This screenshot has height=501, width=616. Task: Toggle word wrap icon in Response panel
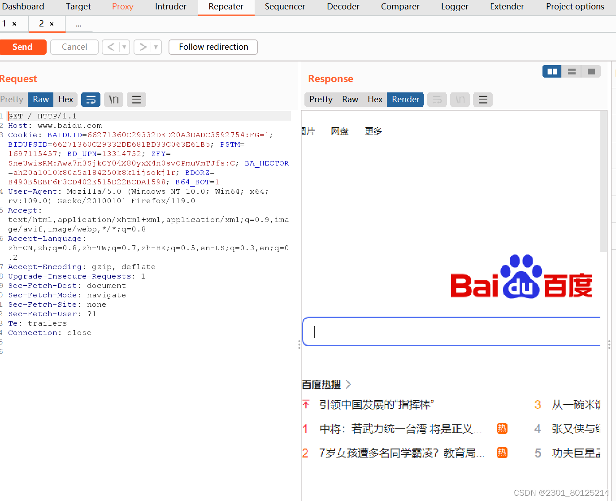pos(437,99)
